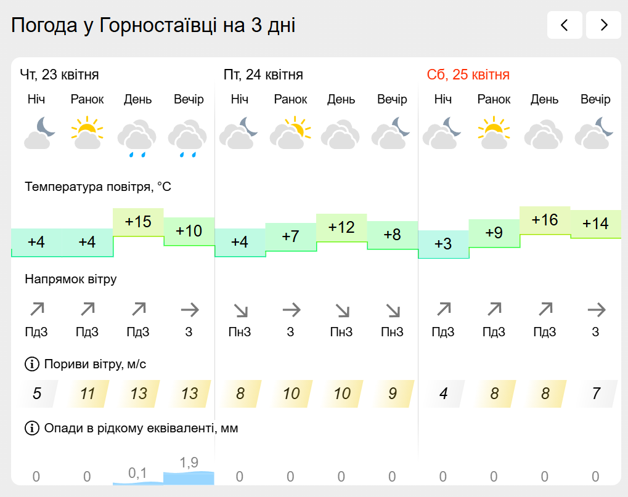Click the next days arrow button
This screenshot has height=497, width=628.
pyautogui.click(x=603, y=25)
